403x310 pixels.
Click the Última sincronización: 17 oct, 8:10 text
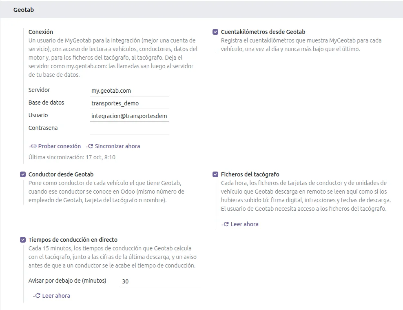pos(72,157)
